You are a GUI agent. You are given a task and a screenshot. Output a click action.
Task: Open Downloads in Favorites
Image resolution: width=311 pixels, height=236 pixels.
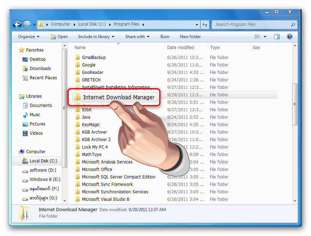(x=37, y=69)
